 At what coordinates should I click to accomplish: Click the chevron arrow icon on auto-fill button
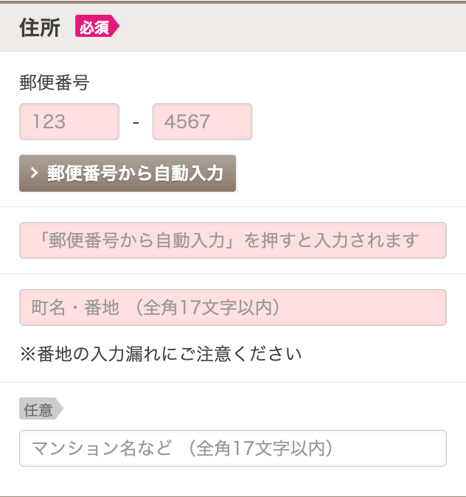pos(34,173)
